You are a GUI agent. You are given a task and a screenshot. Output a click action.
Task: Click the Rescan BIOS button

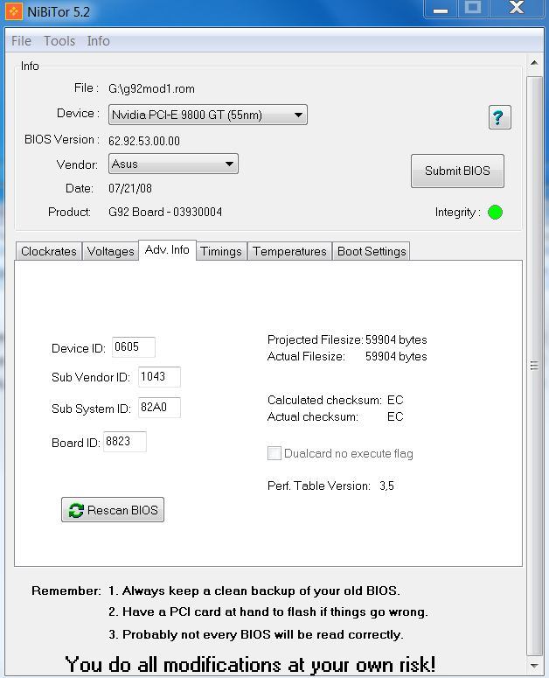click(x=113, y=510)
